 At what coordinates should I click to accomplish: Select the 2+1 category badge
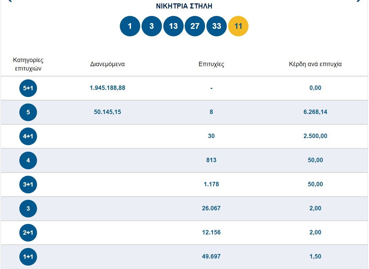click(x=28, y=233)
